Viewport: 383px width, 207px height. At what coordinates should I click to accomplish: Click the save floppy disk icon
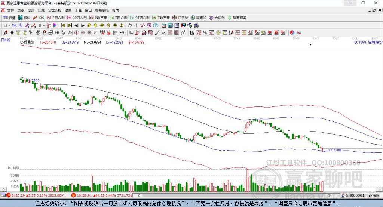[183, 25]
